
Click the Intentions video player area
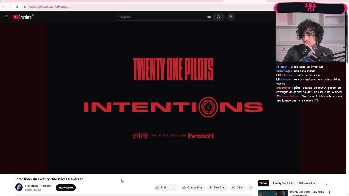tap(173, 98)
